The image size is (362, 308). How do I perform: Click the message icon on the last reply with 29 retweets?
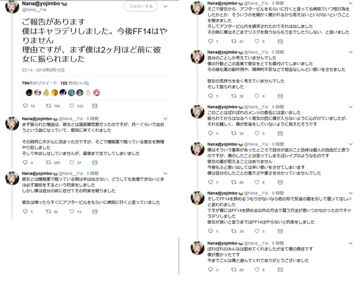pyautogui.click(x=280, y=270)
